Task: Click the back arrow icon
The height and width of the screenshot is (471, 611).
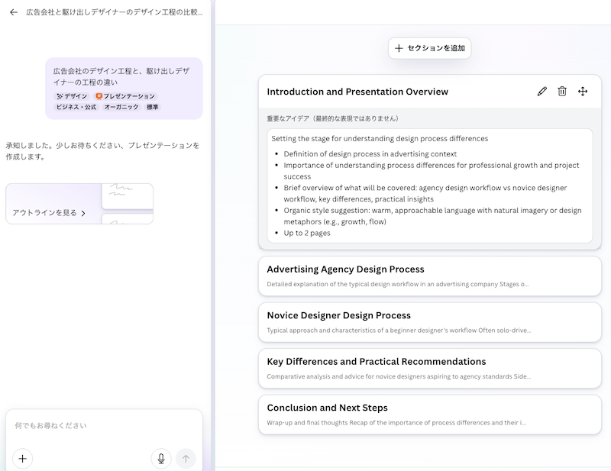Action: (x=14, y=12)
